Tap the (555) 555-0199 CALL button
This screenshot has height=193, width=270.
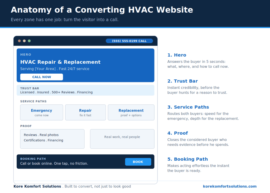pos(129,41)
